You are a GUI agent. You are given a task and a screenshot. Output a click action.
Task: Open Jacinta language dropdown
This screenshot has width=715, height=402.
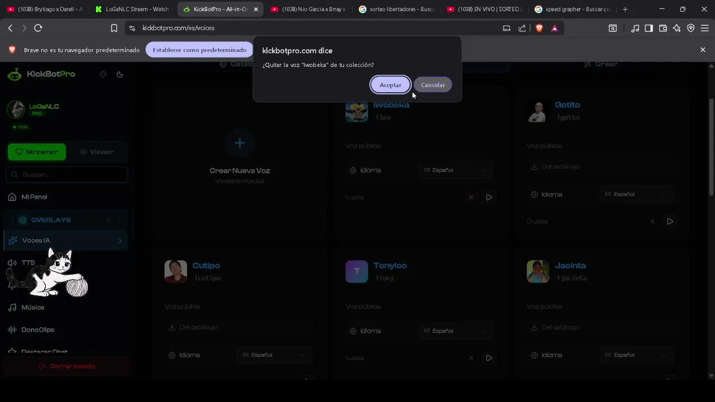click(x=636, y=355)
